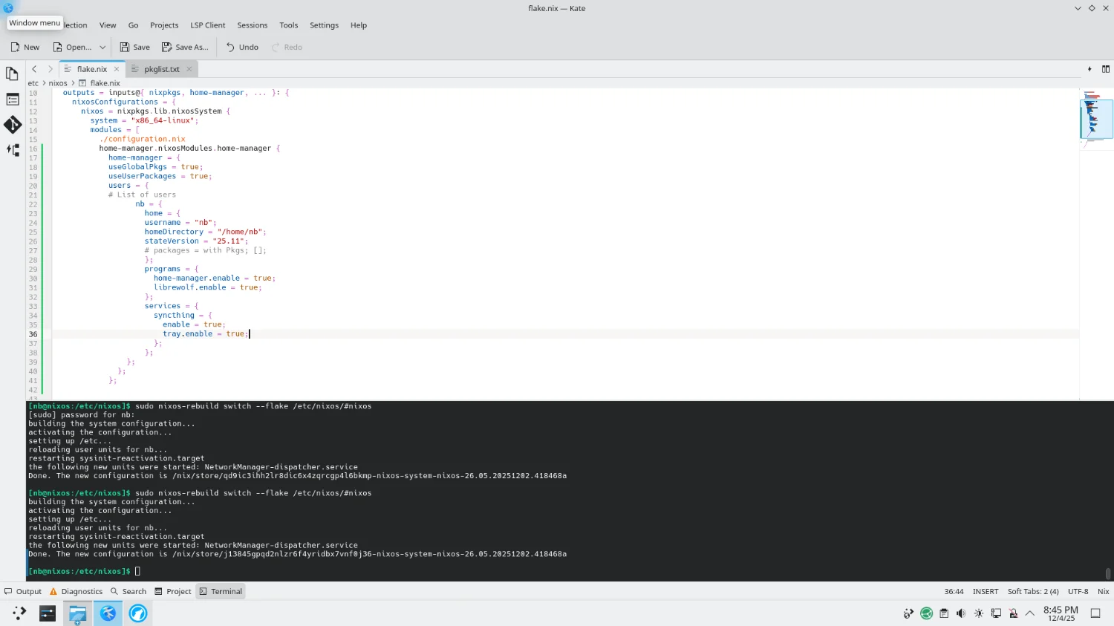Open the LSP Client menu

click(207, 25)
